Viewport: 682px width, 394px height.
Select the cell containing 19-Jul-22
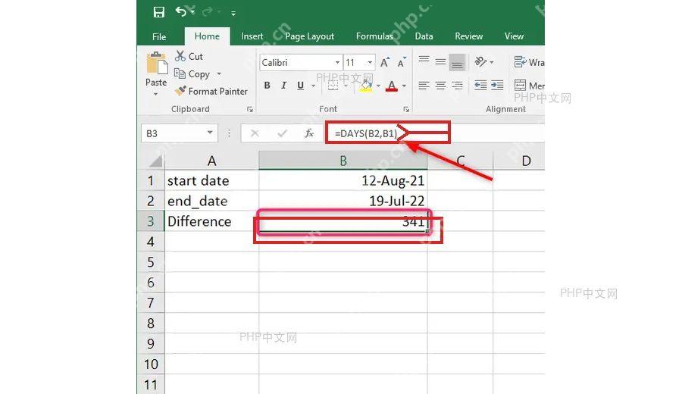click(343, 201)
